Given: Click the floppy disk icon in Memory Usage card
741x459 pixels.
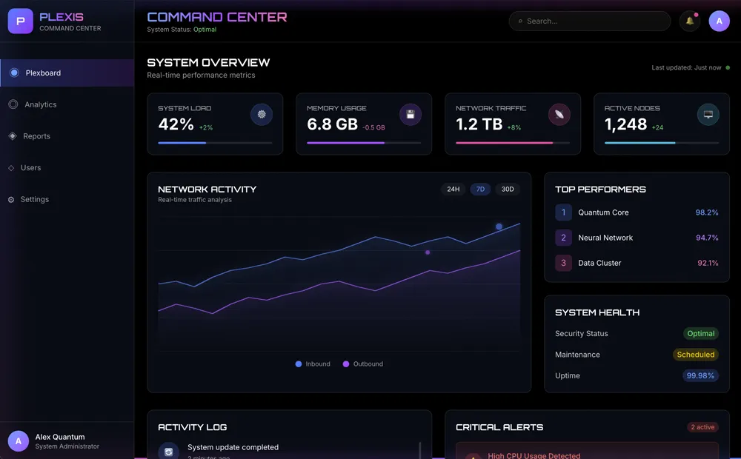Looking at the screenshot, I should point(411,115).
